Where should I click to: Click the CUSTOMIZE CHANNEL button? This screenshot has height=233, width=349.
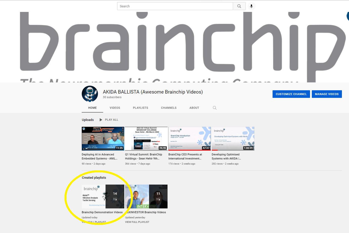pyautogui.click(x=291, y=94)
